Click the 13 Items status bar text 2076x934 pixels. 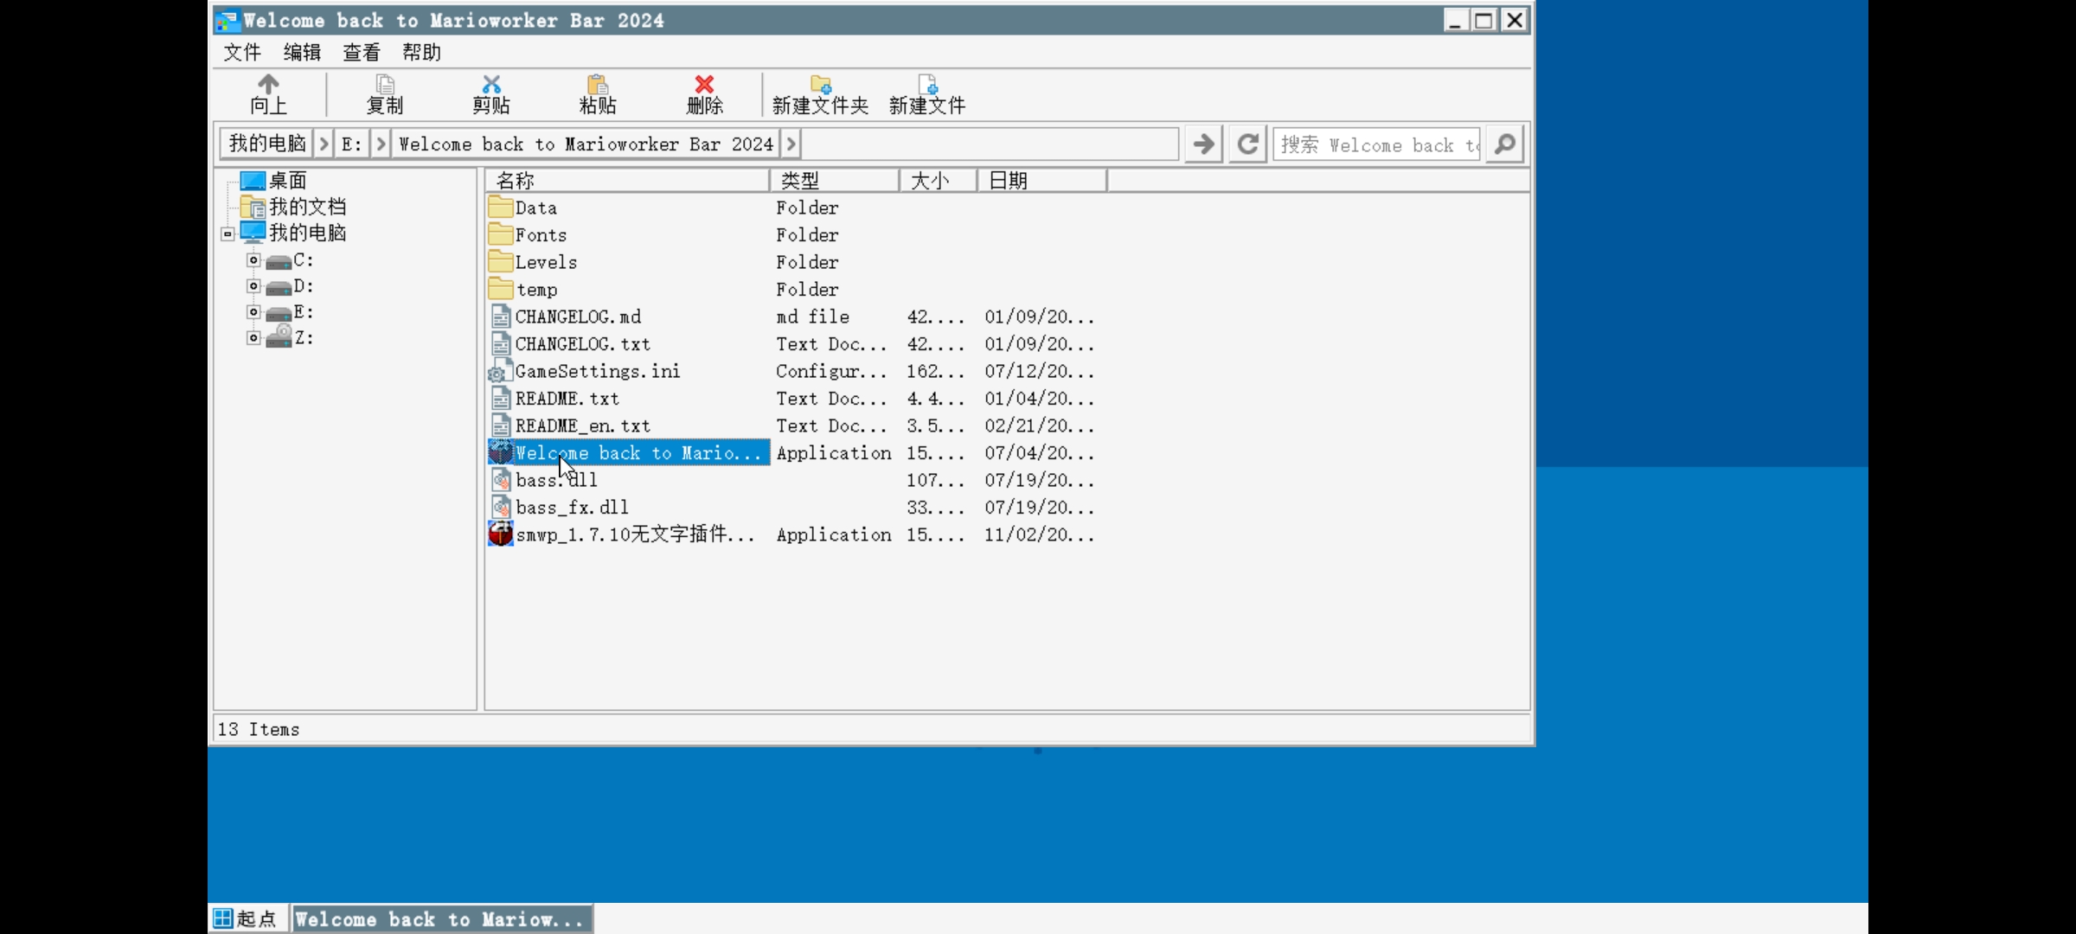pos(258,729)
